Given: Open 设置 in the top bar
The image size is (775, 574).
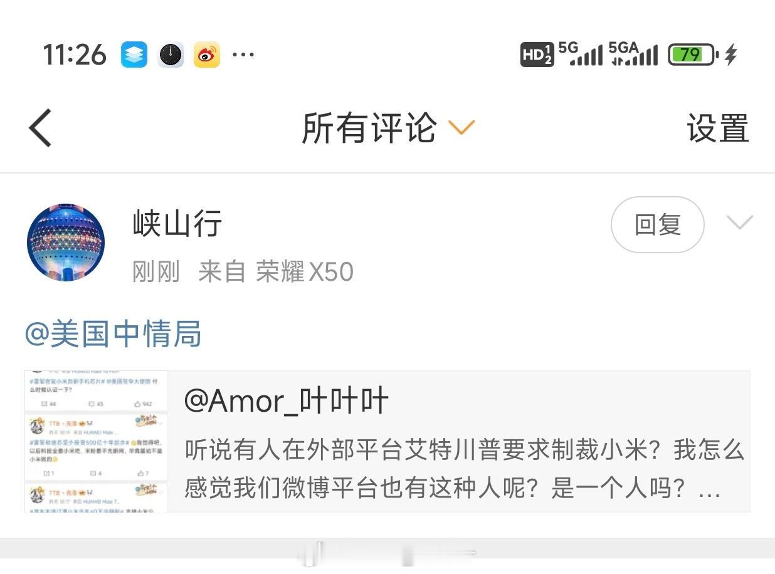Looking at the screenshot, I should click(x=718, y=128).
